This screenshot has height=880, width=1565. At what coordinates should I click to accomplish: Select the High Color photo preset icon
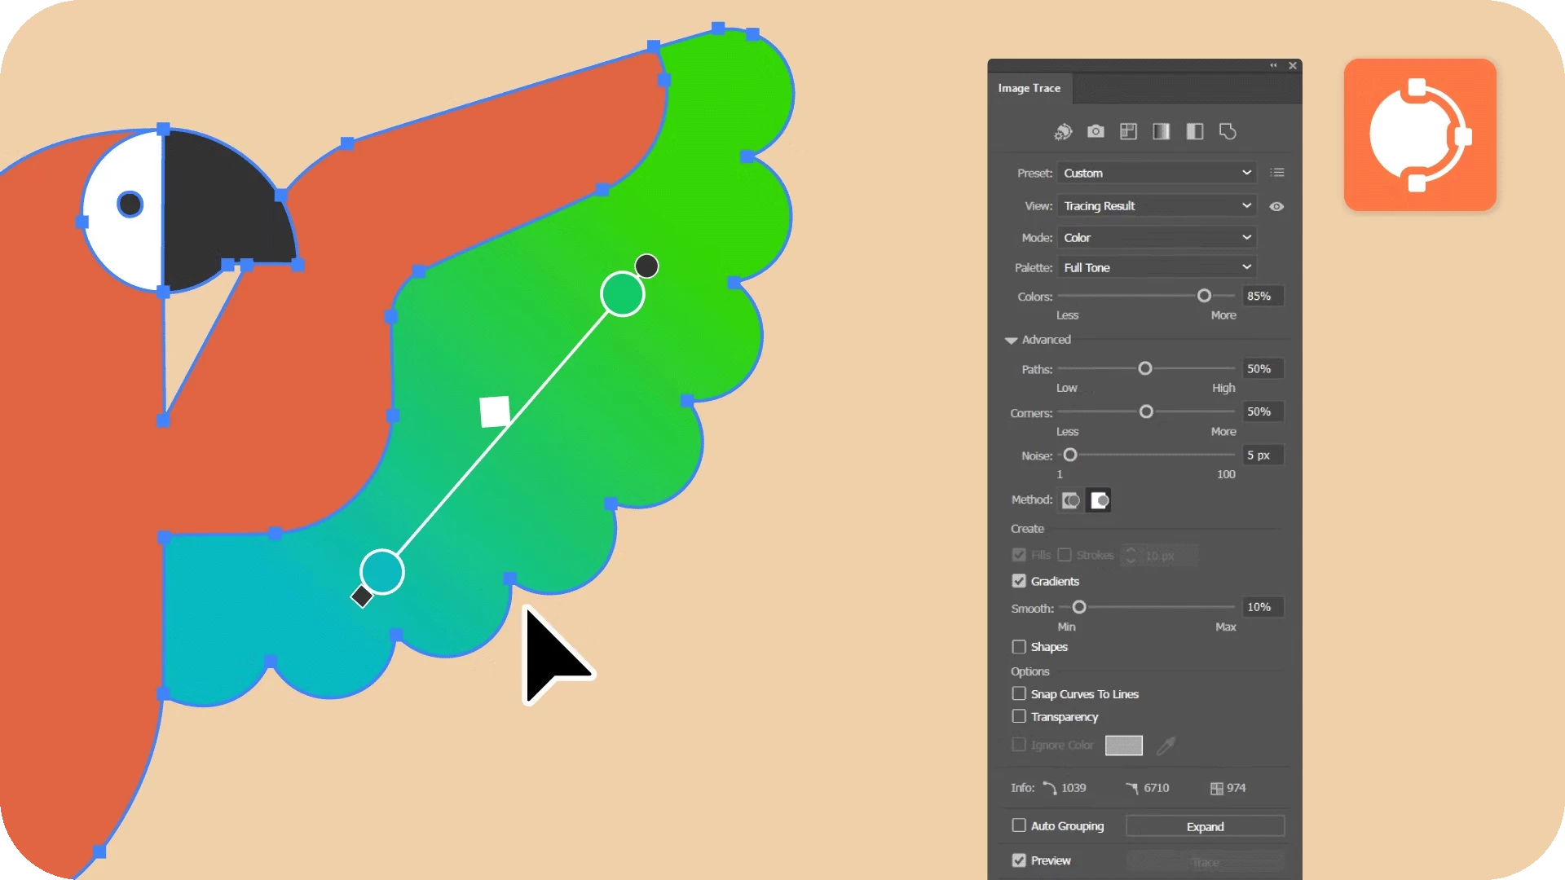[x=1095, y=131]
